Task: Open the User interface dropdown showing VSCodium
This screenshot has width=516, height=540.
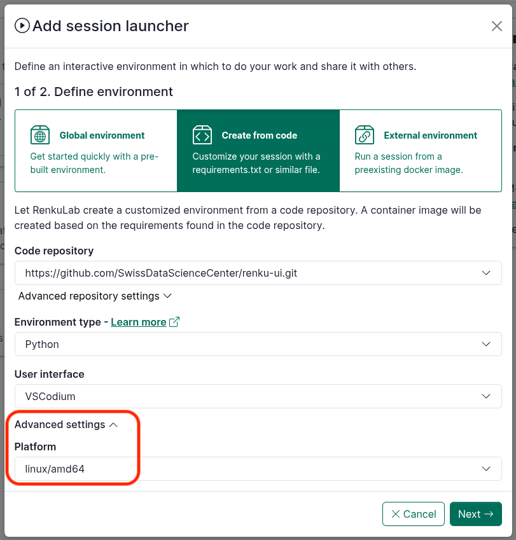Action: [x=258, y=396]
